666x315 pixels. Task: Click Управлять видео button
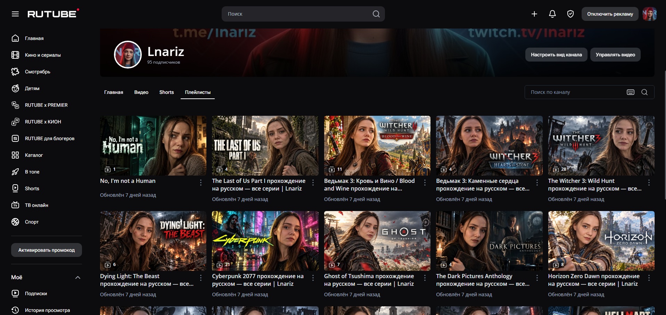pyautogui.click(x=615, y=55)
